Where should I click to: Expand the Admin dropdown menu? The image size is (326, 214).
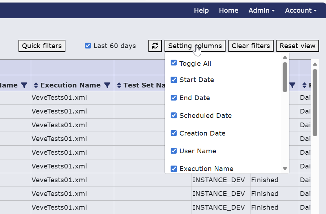tap(262, 10)
